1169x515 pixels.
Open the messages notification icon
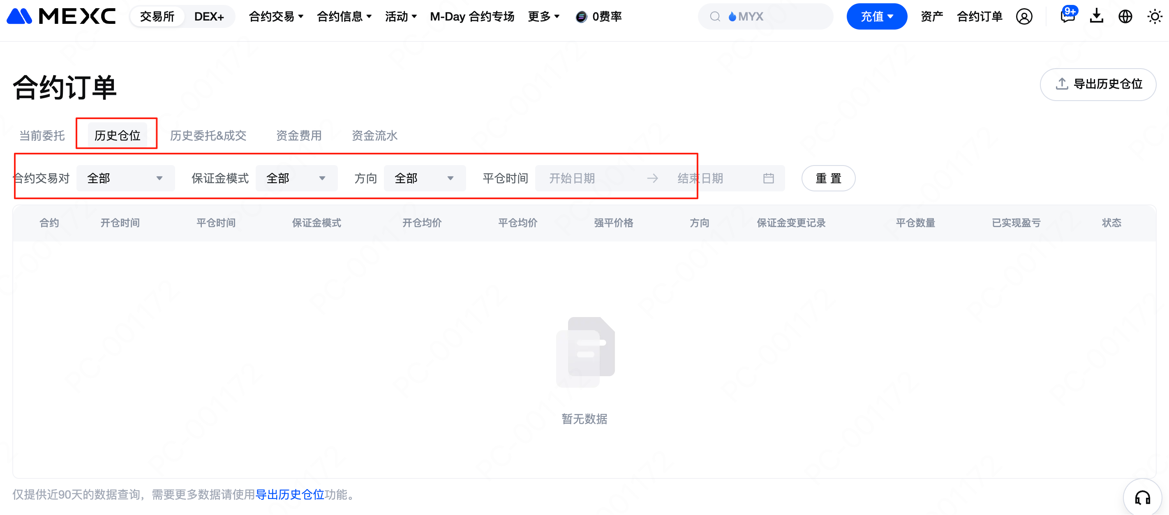point(1067,17)
